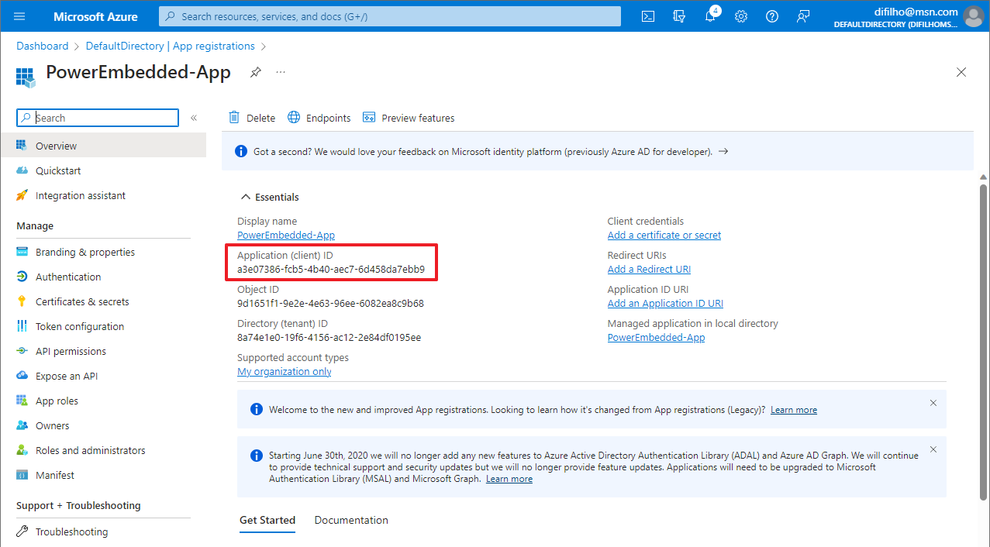
Task: Open the hamburger portal menu
Action: click(20, 16)
